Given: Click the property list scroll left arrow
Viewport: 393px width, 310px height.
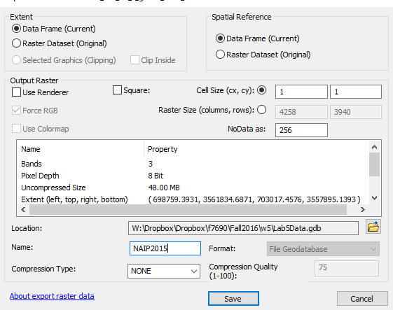Looking at the screenshot, I should [x=23, y=209].
